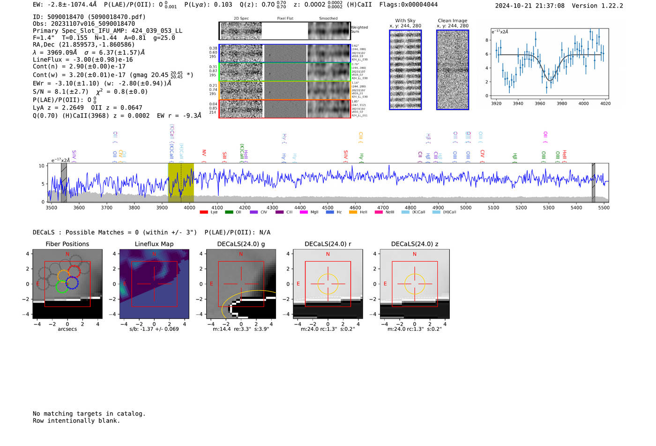The image size is (656, 446).
Task: Click the 2024-10-21 21:37:08 timestamp
Action: [x=530, y=6]
